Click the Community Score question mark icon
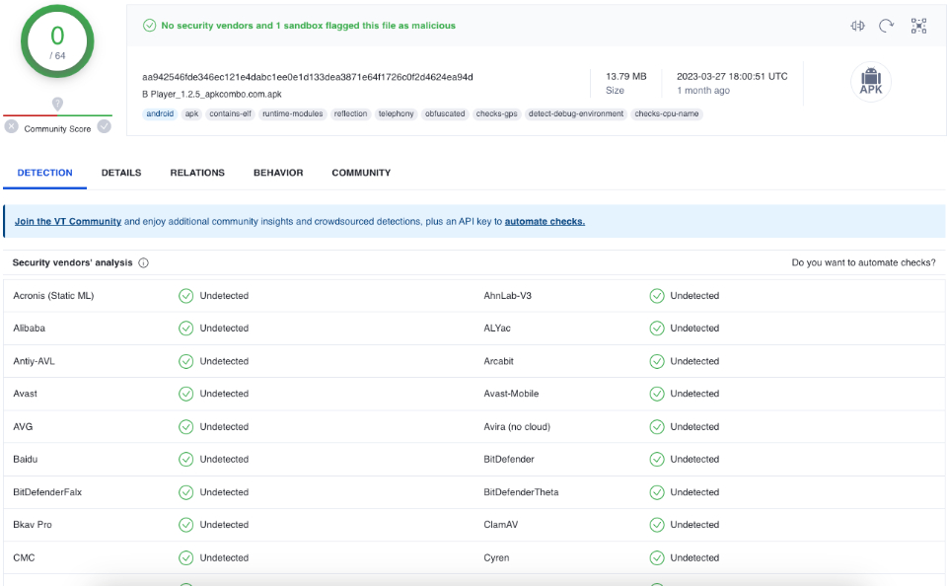The height and width of the screenshot is (586, 947). 57,104
